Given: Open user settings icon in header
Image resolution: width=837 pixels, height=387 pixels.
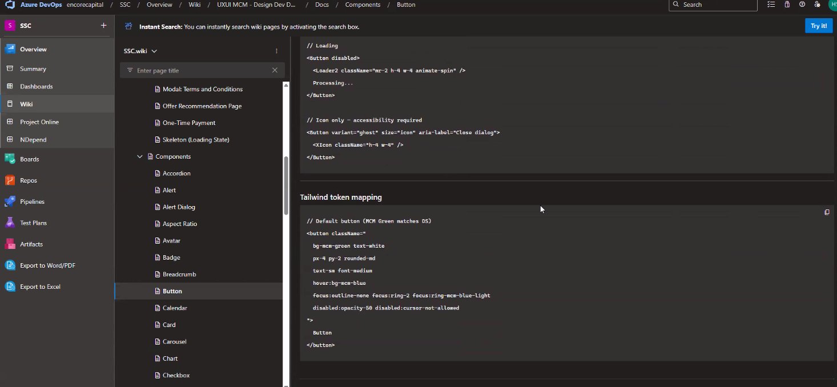Looking at the screenshot, I should point(817,5).
